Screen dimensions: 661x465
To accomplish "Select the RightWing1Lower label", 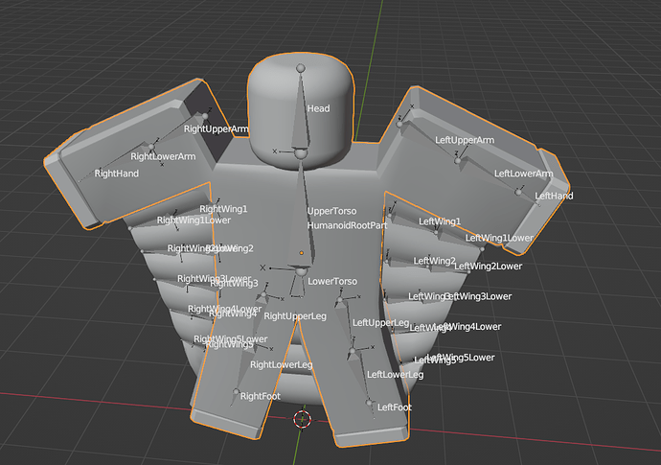I will coord(194,221).
